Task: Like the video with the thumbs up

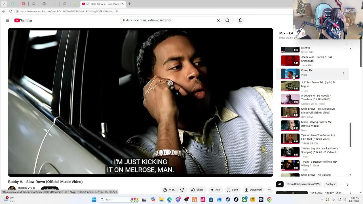Action: coord(169,190)
